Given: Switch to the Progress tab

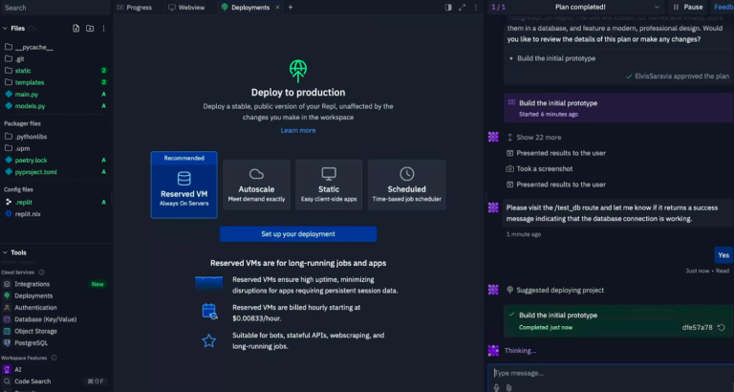Looking at the screenshot, I should (x=138, y=7).
